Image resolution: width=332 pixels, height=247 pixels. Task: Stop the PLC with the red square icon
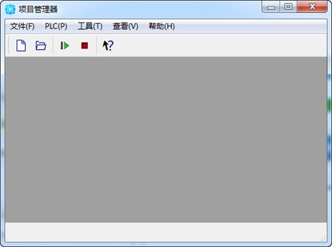click(x=84, y=46)
